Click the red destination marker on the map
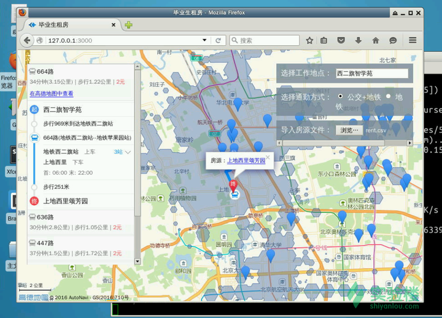This screenshot has height=318, width=442. tap(233, 186)
